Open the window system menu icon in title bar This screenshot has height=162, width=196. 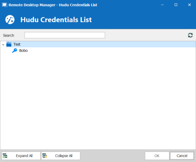[4, 5]
